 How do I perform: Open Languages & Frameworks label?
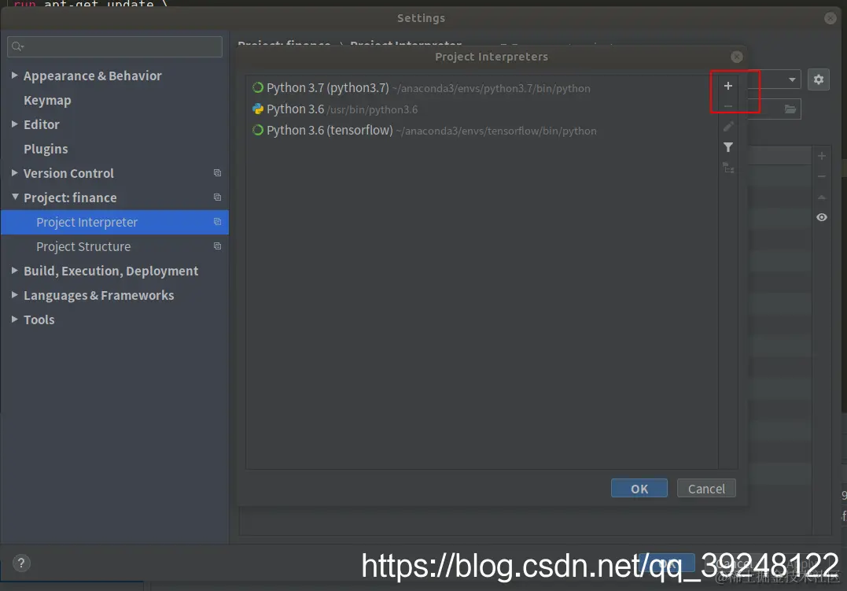tap(99, 295)
